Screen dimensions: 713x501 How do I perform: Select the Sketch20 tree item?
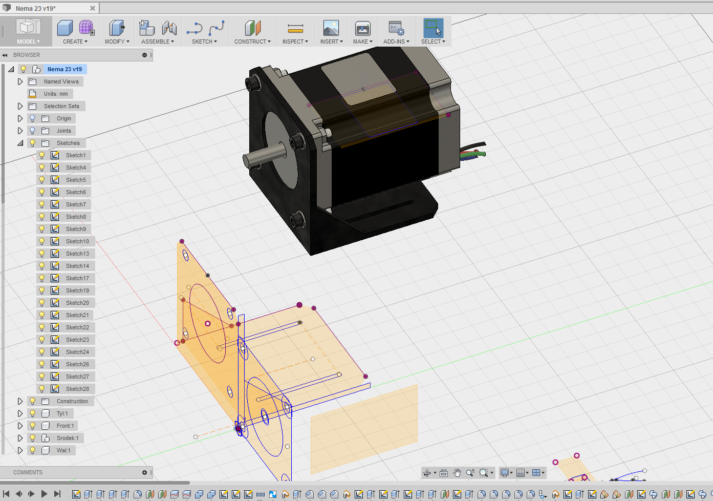[67, 303]
